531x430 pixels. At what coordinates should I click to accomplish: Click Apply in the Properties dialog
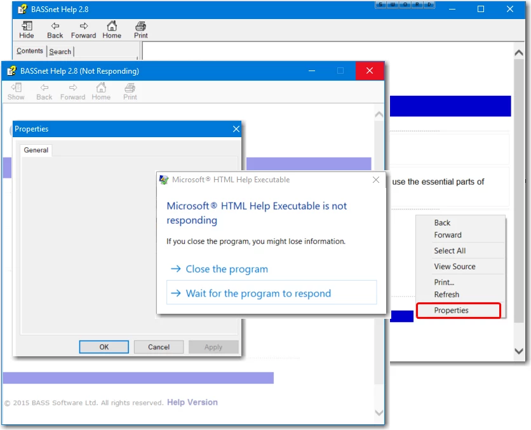click(x=213, y=347)
